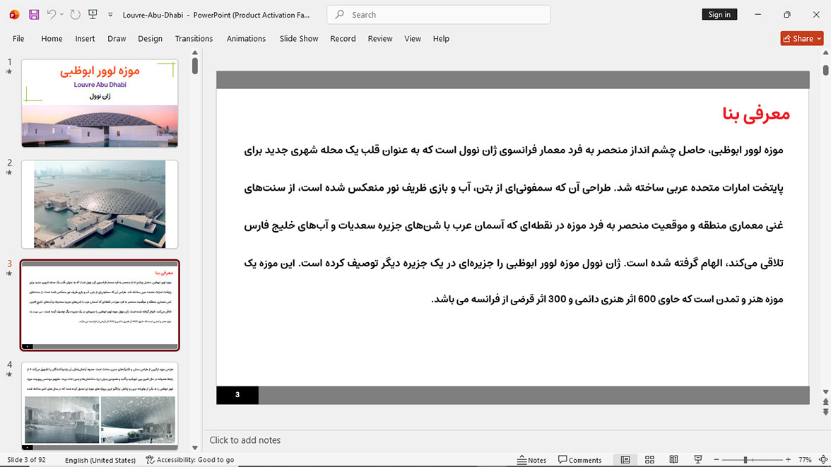Click the search magnifier icon
Screen dimensions: 831x467
pyautogui.click(x=341, y=14)
